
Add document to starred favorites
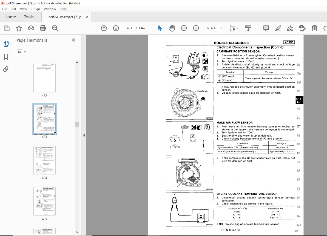[x=19, y=28]
